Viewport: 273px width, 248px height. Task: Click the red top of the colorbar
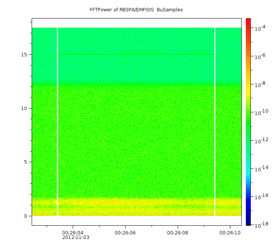248,22
